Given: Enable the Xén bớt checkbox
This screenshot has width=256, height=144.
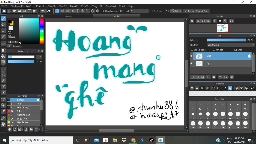Looking at the screenshot, I should point(214,50).
